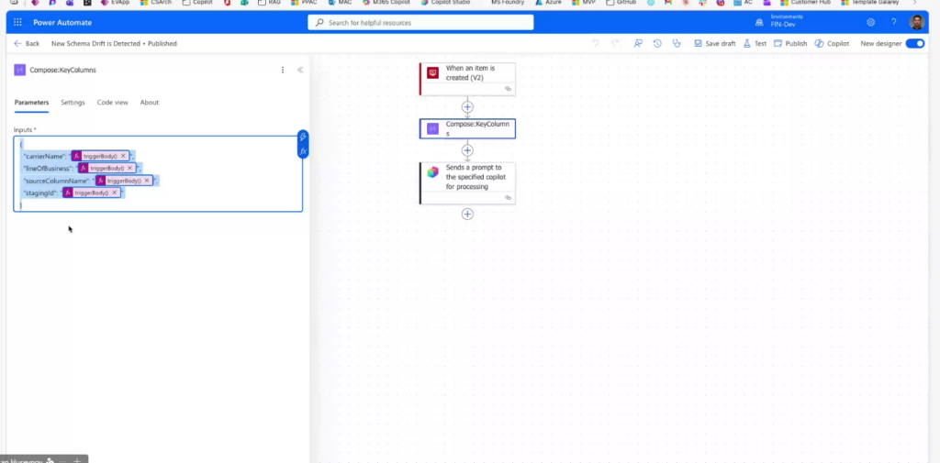Viewport: 940px width, 463px height.
Task: Remove the stagingId triggerBody() token
Action: coord(115,193)
